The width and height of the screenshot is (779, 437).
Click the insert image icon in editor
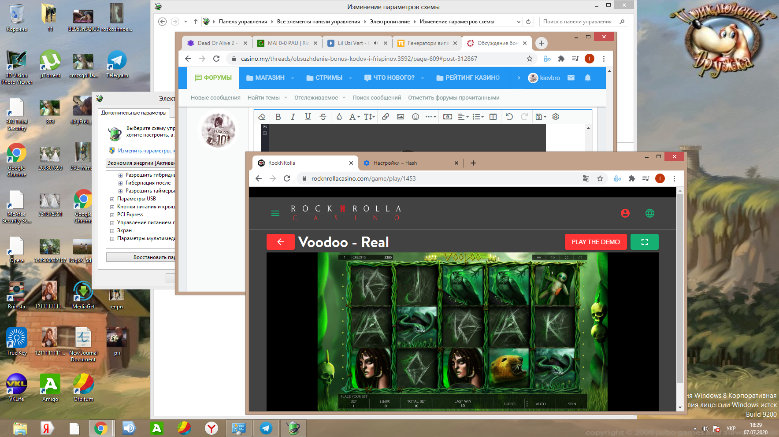point(401,117)
